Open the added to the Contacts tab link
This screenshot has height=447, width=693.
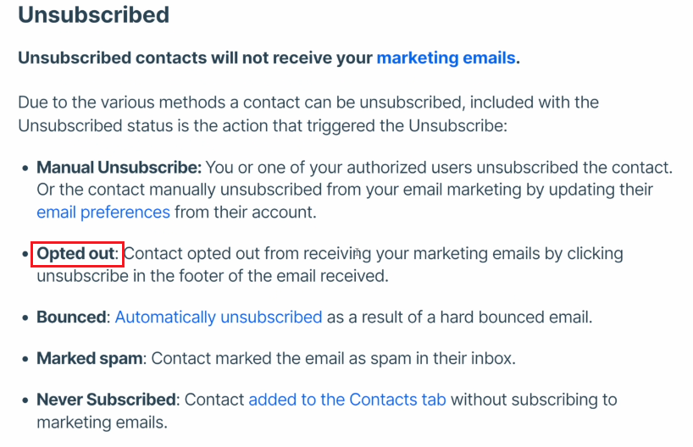[x=347, y=400]
